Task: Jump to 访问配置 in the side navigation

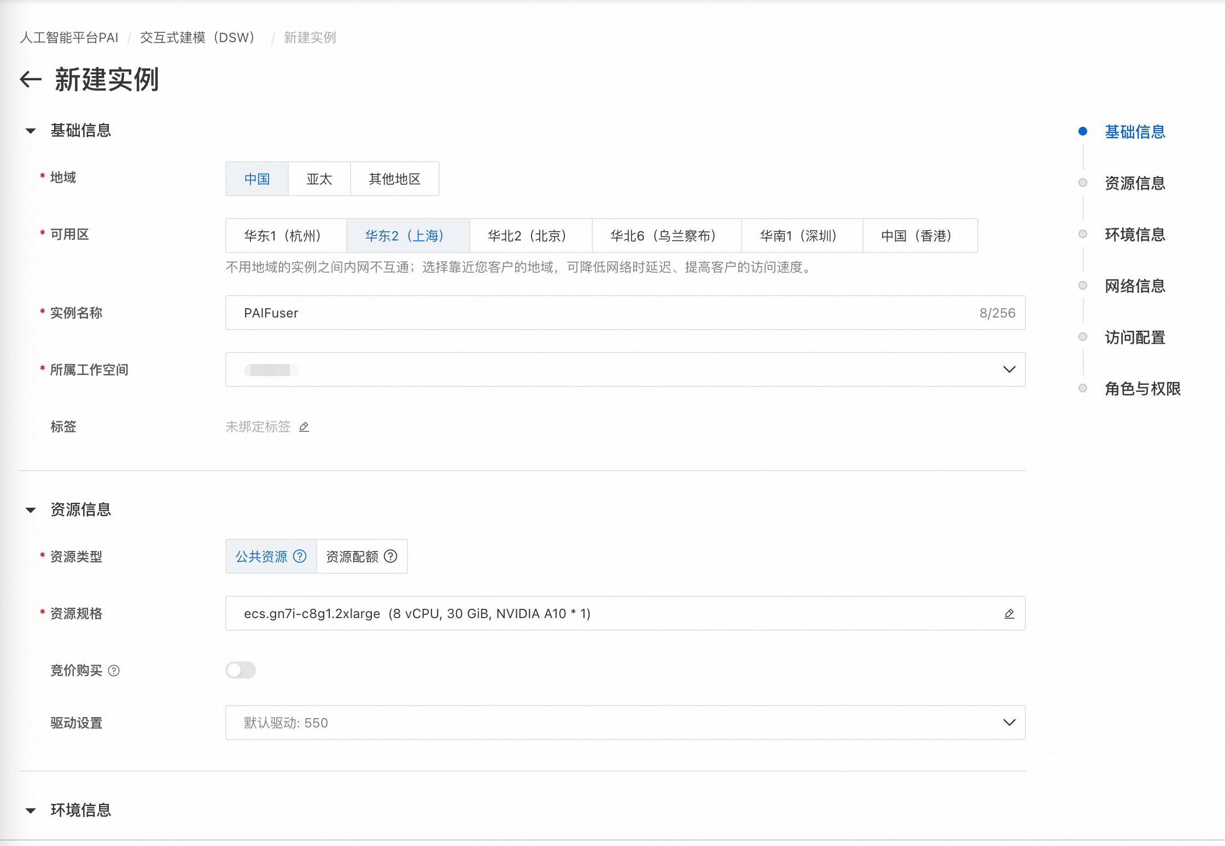Action: pos(1135,337)
